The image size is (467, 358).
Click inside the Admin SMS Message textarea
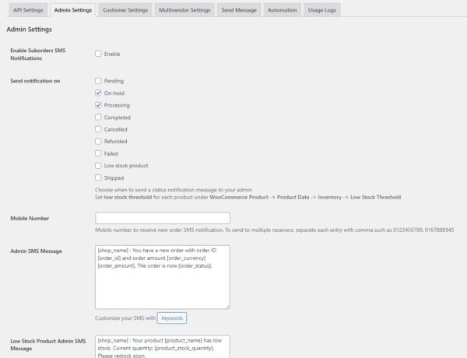162,276
